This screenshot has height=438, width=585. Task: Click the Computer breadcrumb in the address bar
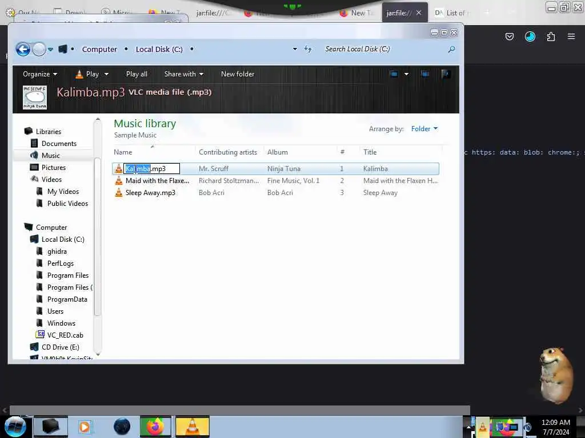(x=99, y=49)
